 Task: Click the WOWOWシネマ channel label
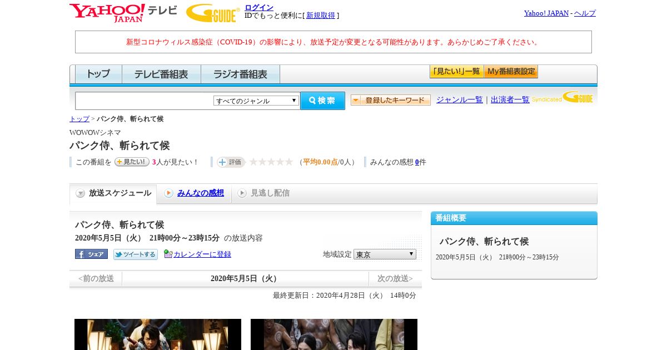click(x=95, y=132)
